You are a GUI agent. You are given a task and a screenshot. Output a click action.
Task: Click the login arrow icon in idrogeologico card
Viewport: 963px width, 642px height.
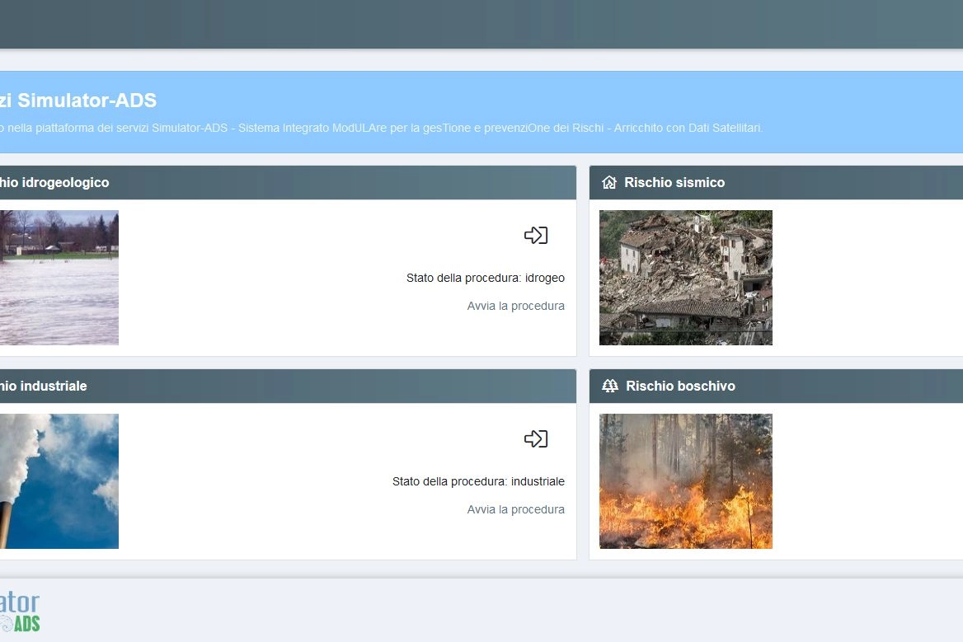tap(536, 235)
